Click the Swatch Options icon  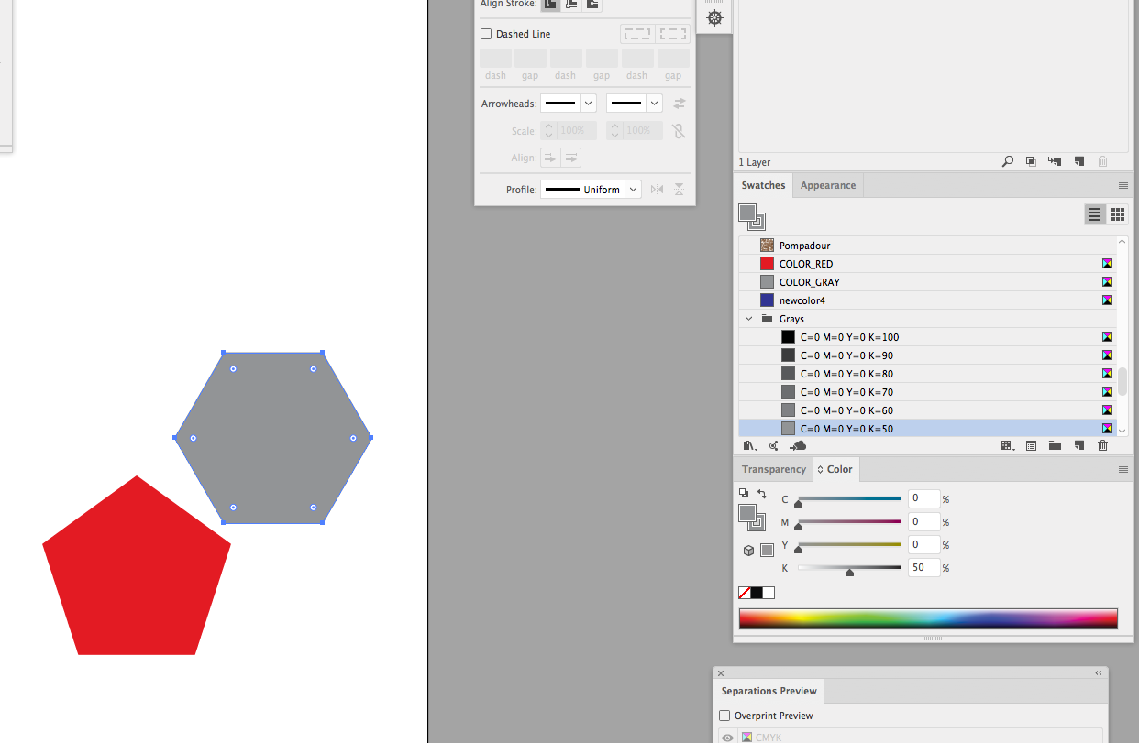(x=1031, y=445)
